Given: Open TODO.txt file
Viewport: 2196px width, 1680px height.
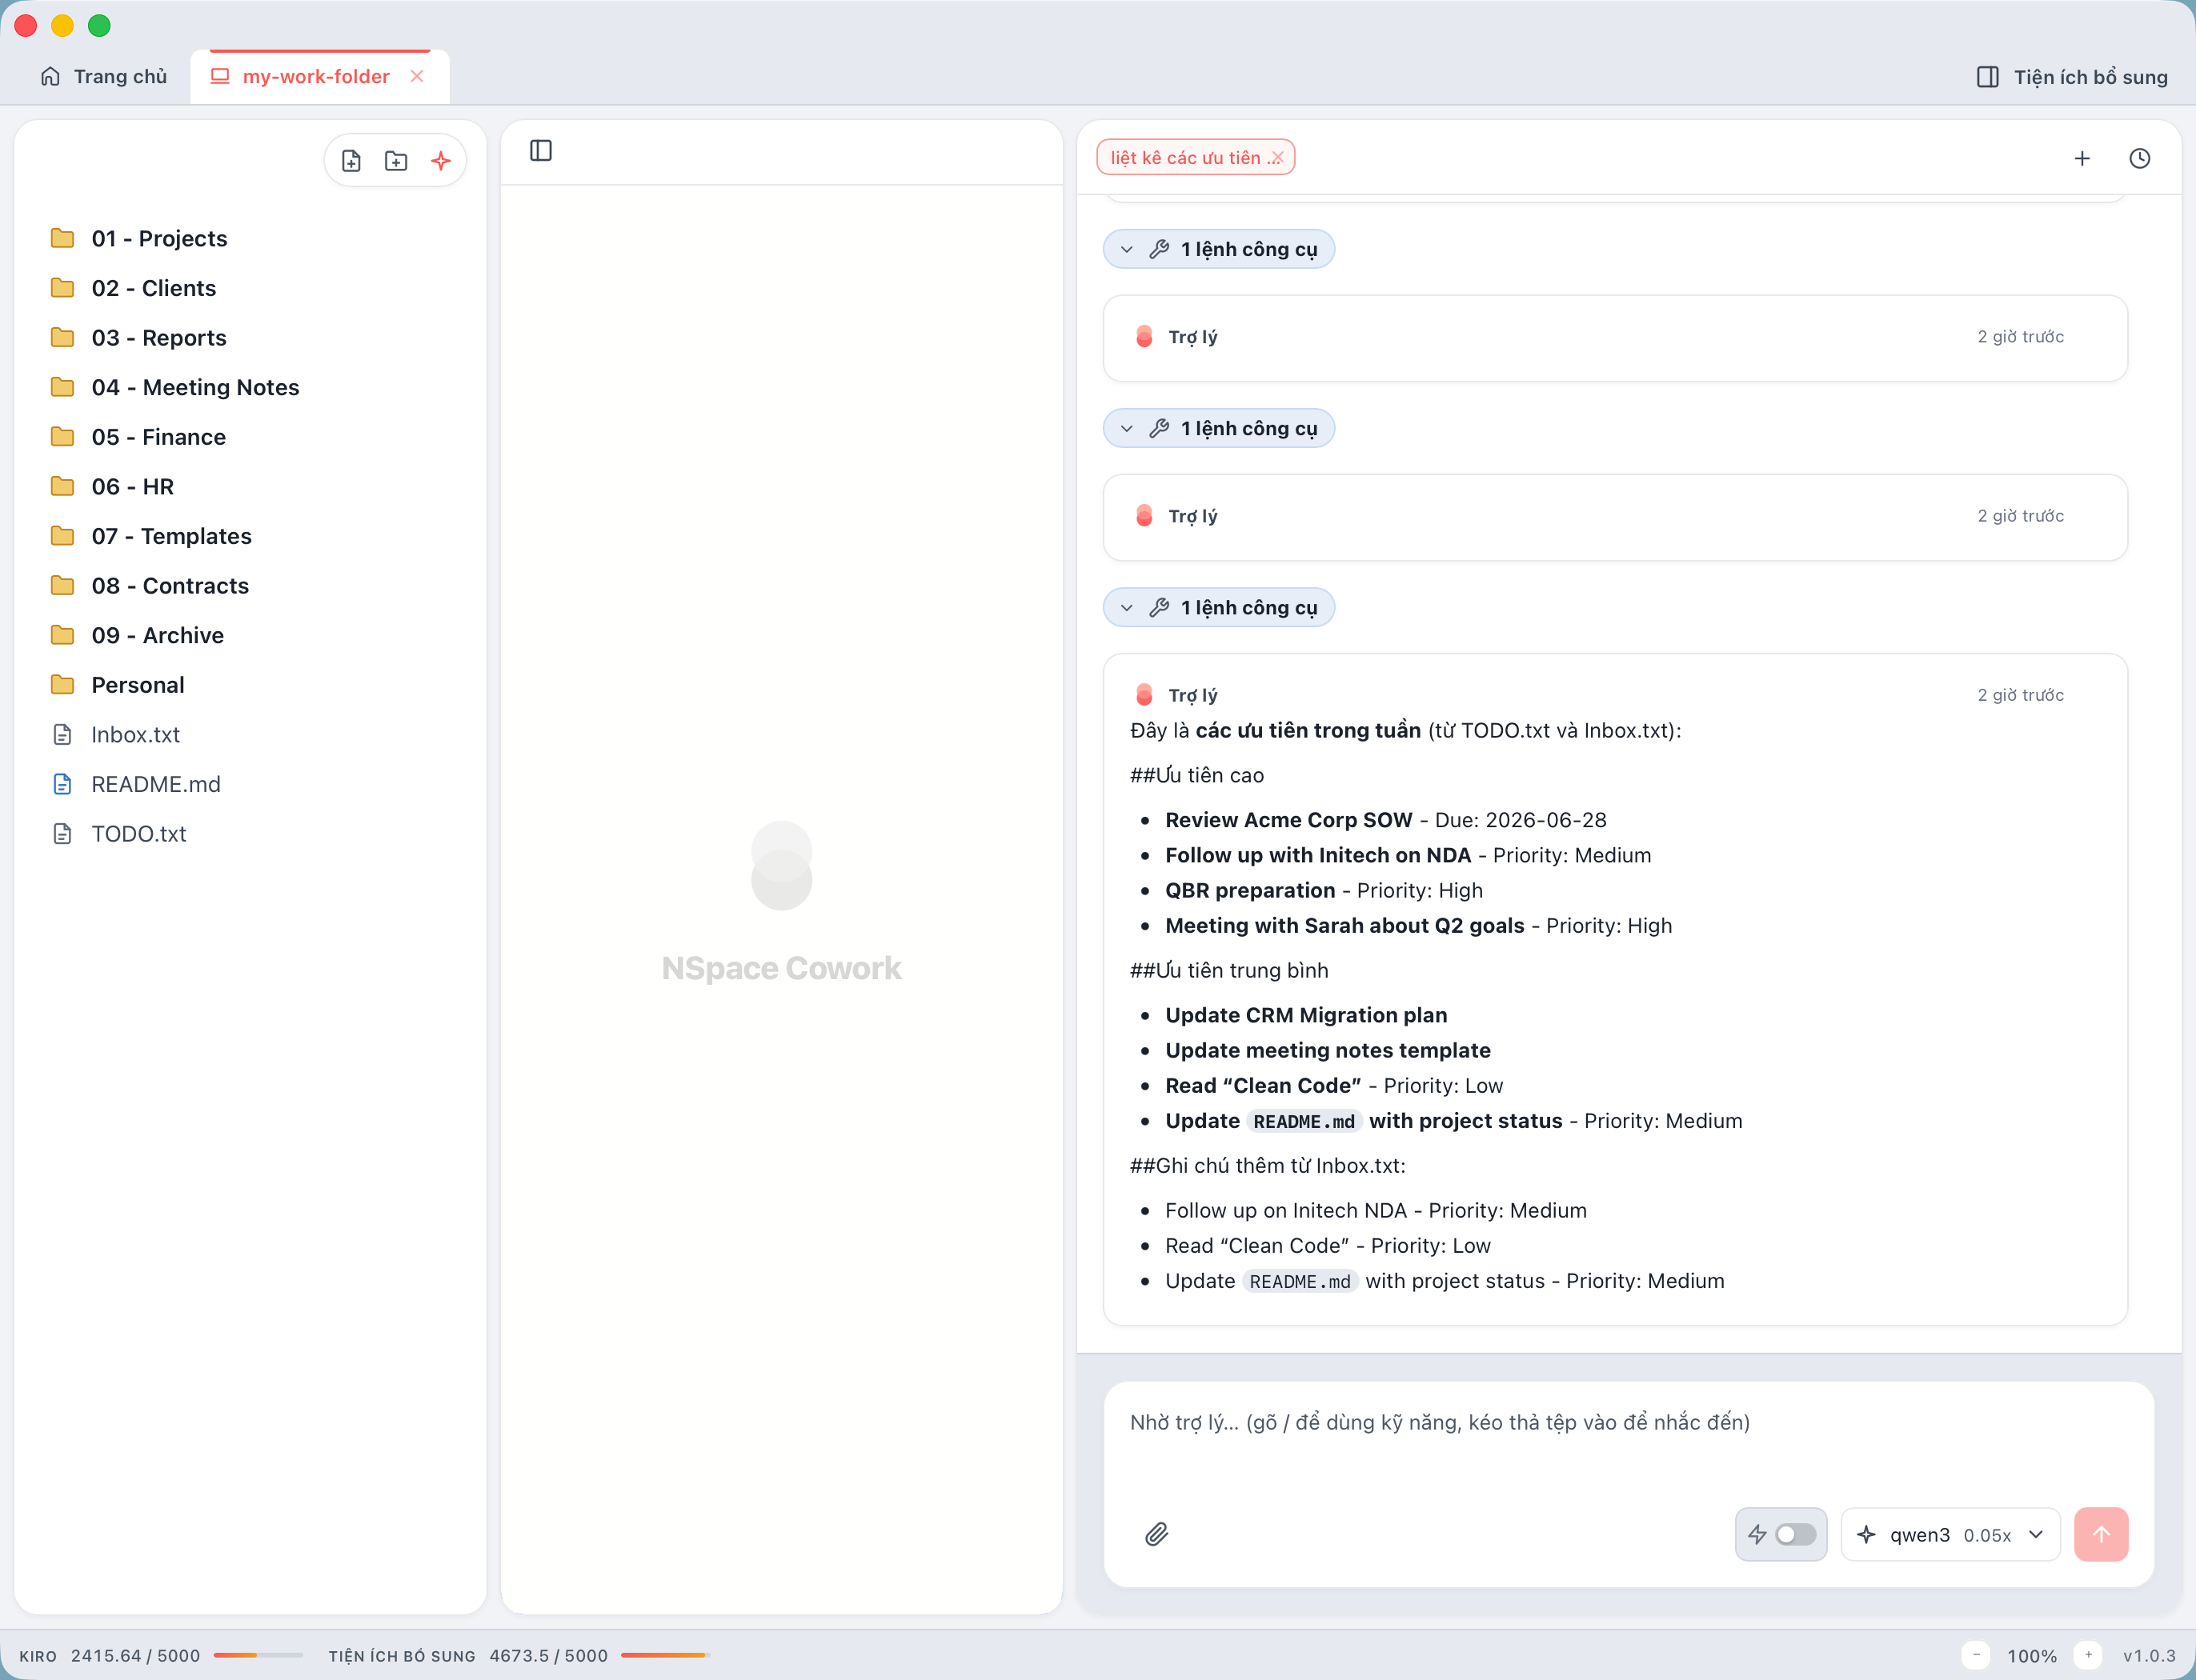Looking at the screenshot, I should click(x=250, y=833).
